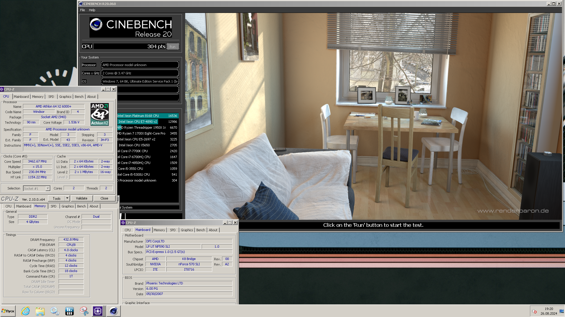Open the Socket #1 selection dropdown
This screenshot has height=317, width=565.
(37, 189)
